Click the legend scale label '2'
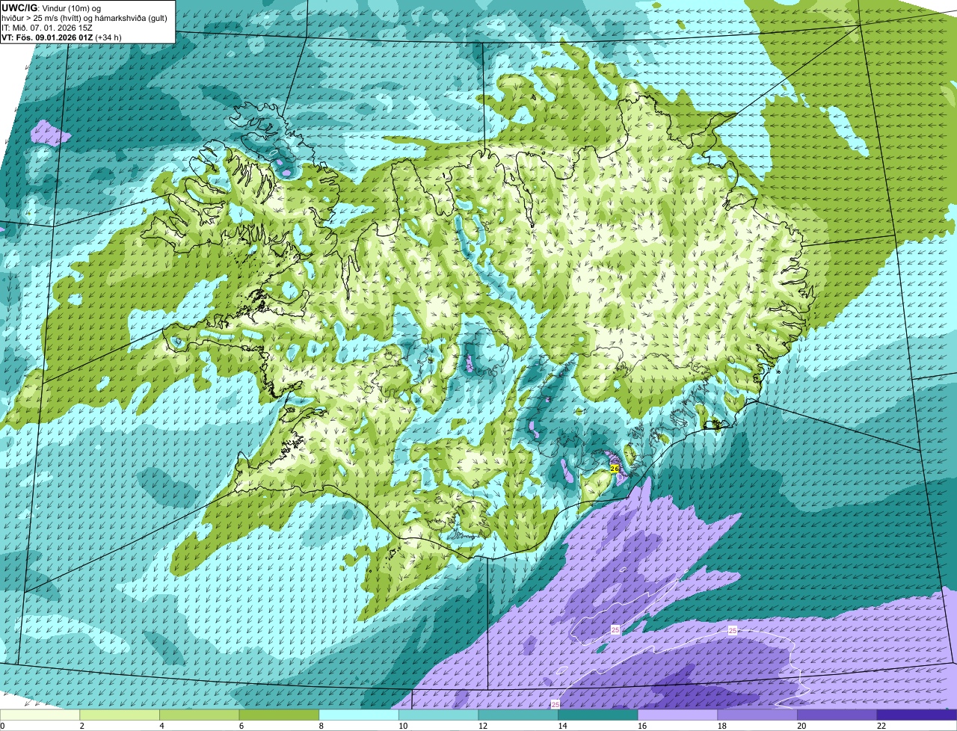This screenshot has height=731, width=957. [81, 726]
